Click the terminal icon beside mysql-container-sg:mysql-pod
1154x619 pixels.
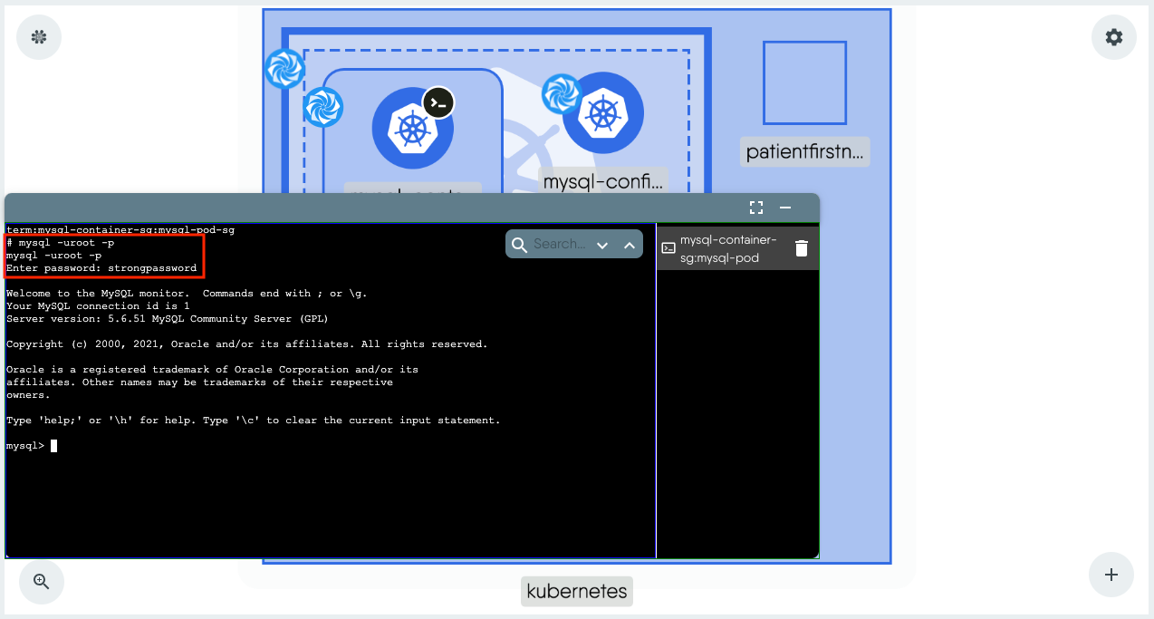[x=668, y=247]
